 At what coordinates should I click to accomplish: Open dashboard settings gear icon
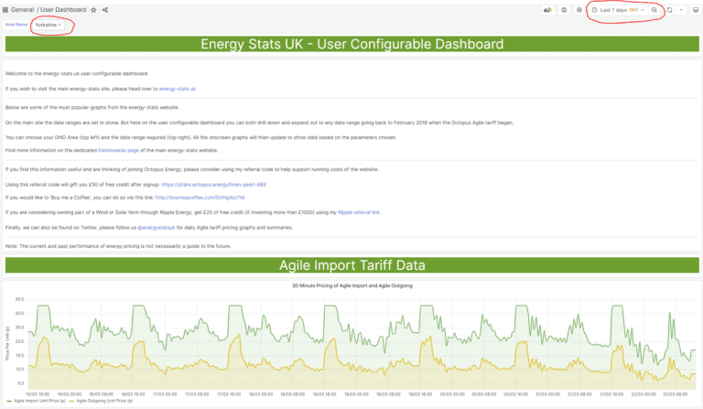579,10
